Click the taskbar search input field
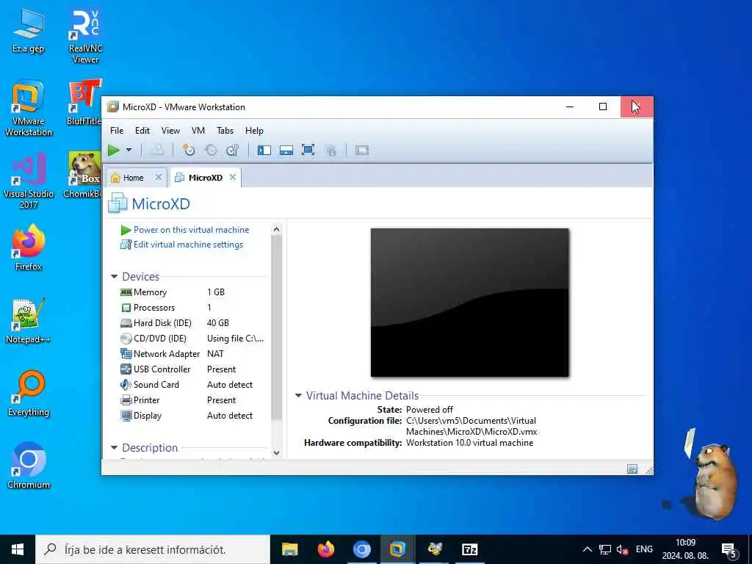This screenshot has width=752, height=564. (x=153, y=549)
